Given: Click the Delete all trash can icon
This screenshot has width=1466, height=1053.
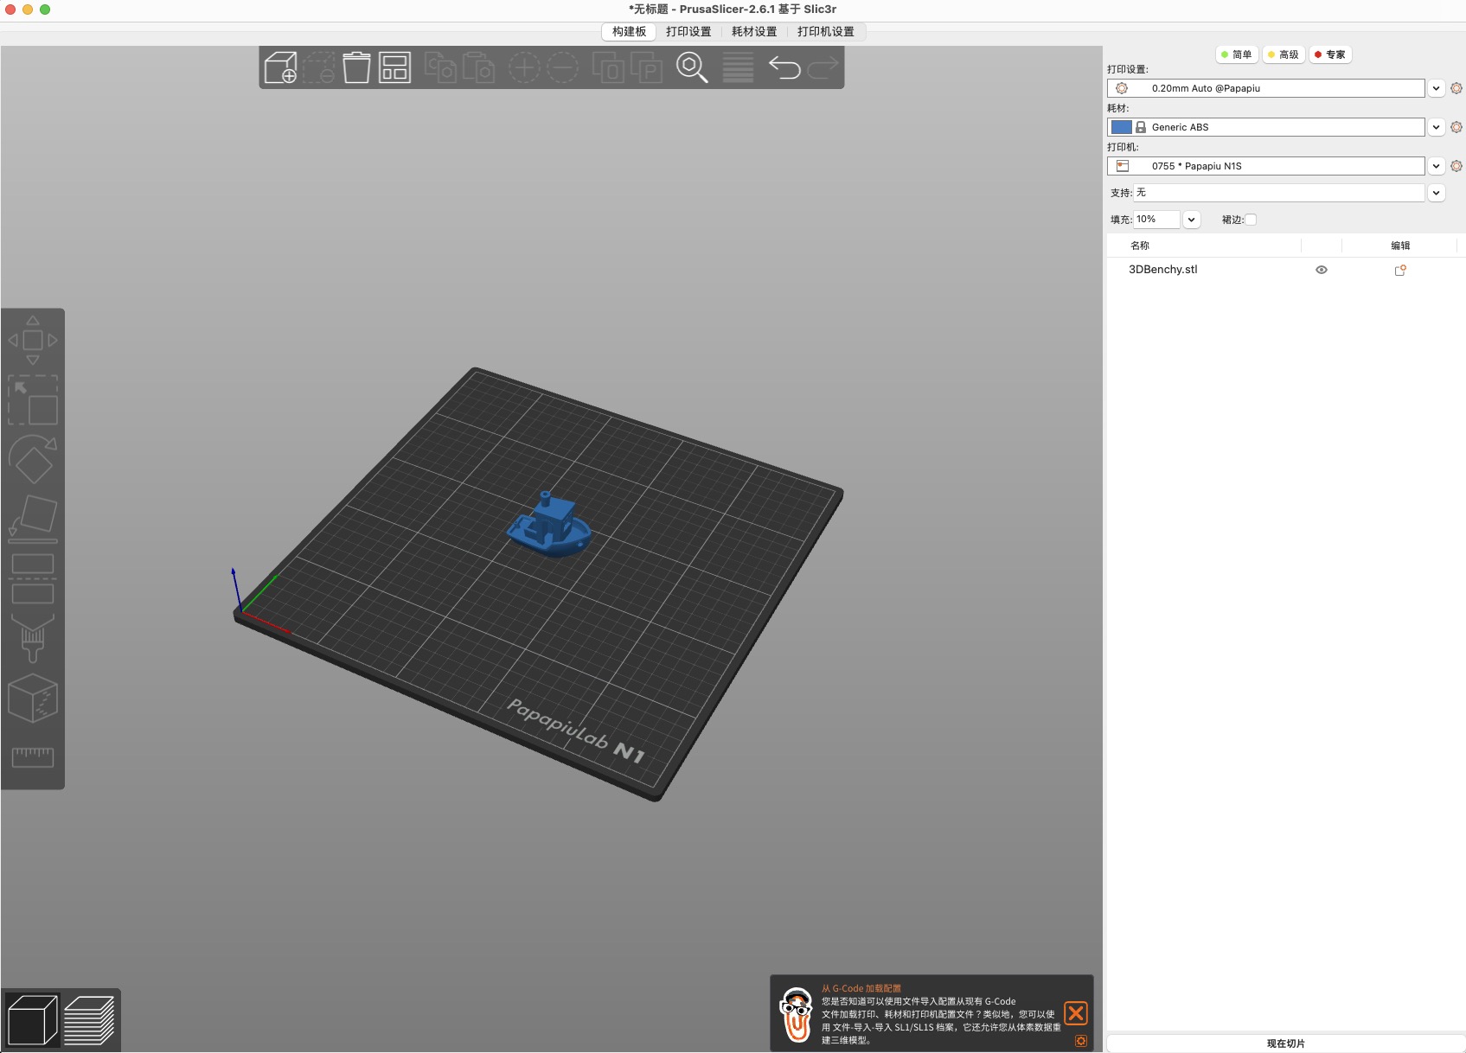Looking at the screenshot, I should tap(356, 67).
